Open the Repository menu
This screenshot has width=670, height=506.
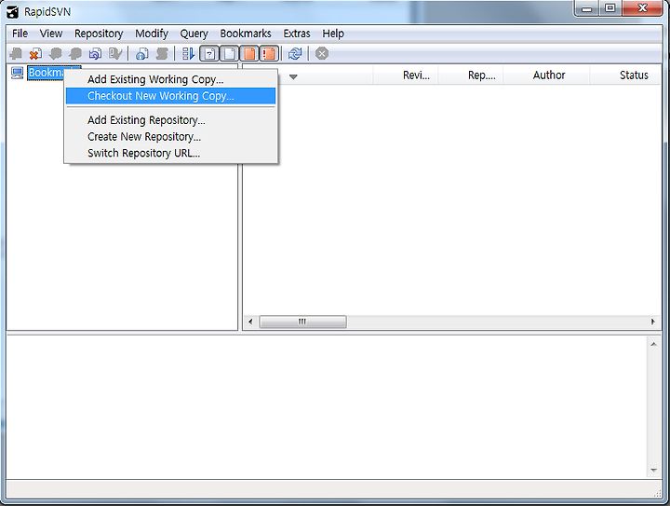coord(99,34)
